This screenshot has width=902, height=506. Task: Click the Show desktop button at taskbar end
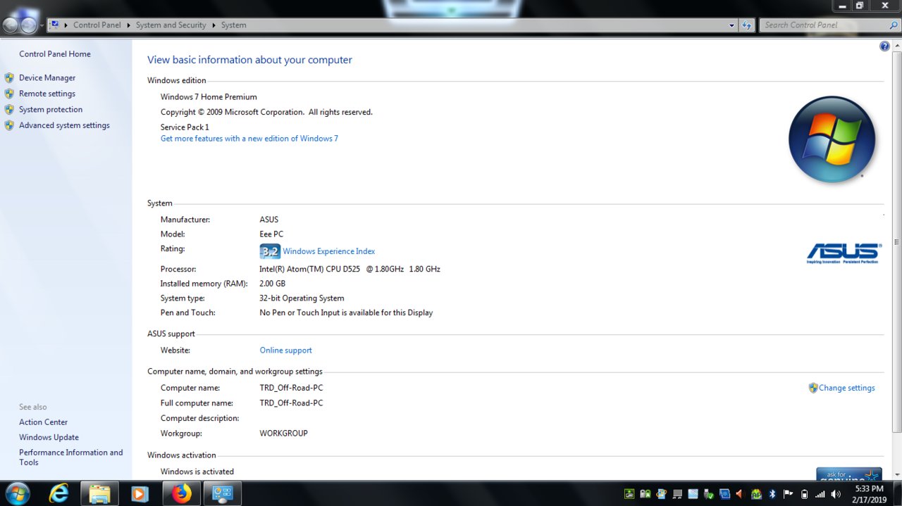tap(898, 494)
